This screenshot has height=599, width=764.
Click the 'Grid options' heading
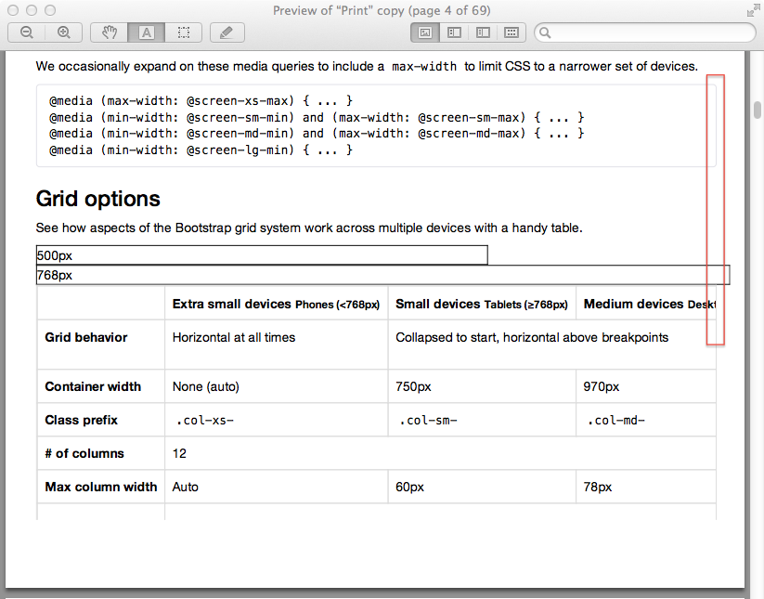point(97,199)
